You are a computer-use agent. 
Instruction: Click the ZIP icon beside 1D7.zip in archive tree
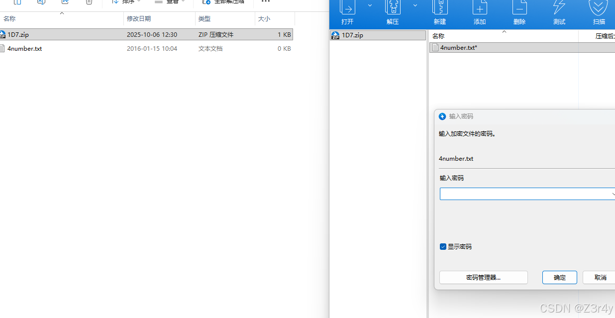[x=335, y=35]
